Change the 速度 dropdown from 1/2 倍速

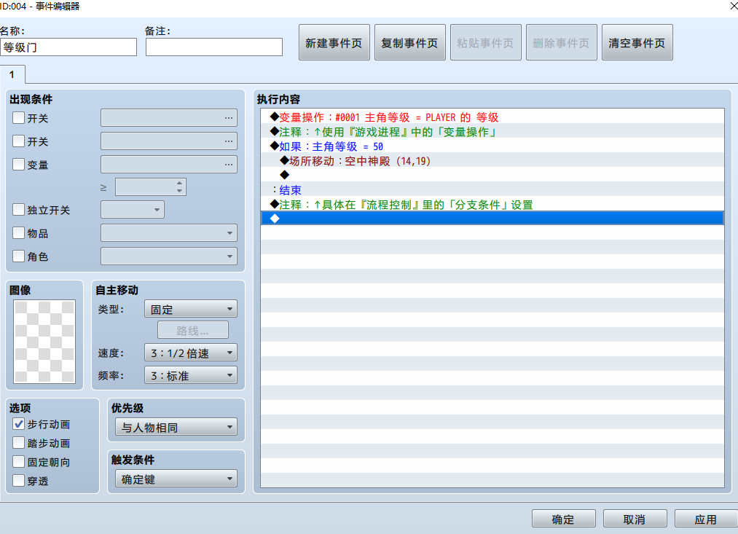[191, 353]
